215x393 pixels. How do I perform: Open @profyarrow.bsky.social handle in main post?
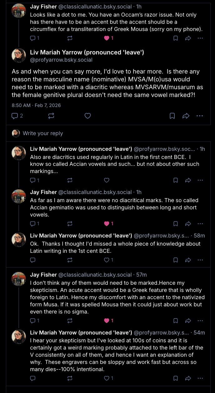click(x=61, y=60)
